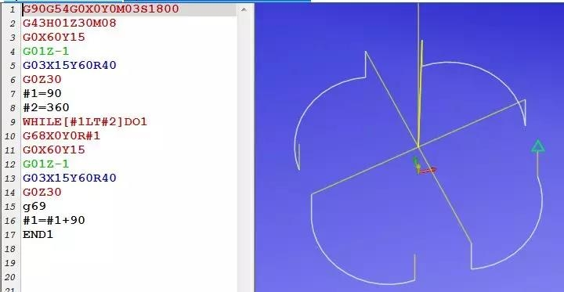Place cursor on the g69 line
Viewport: 564px width, 292px height.
coord(34,207)
